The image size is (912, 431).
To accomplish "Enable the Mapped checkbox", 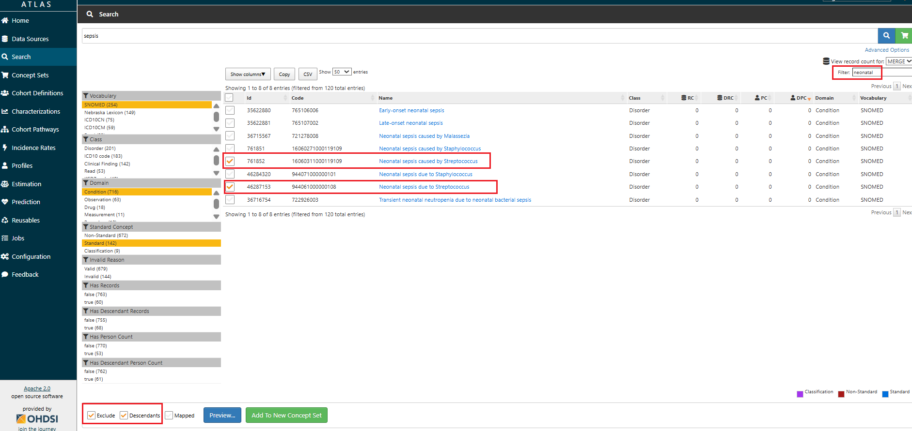I will click(x=169, y=415).
